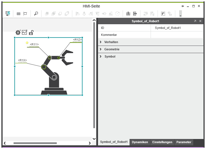Image resolution: width=206 pixels, height=149 pixels.
Task: Expand the Verhalten section
Action: [101, 42]
